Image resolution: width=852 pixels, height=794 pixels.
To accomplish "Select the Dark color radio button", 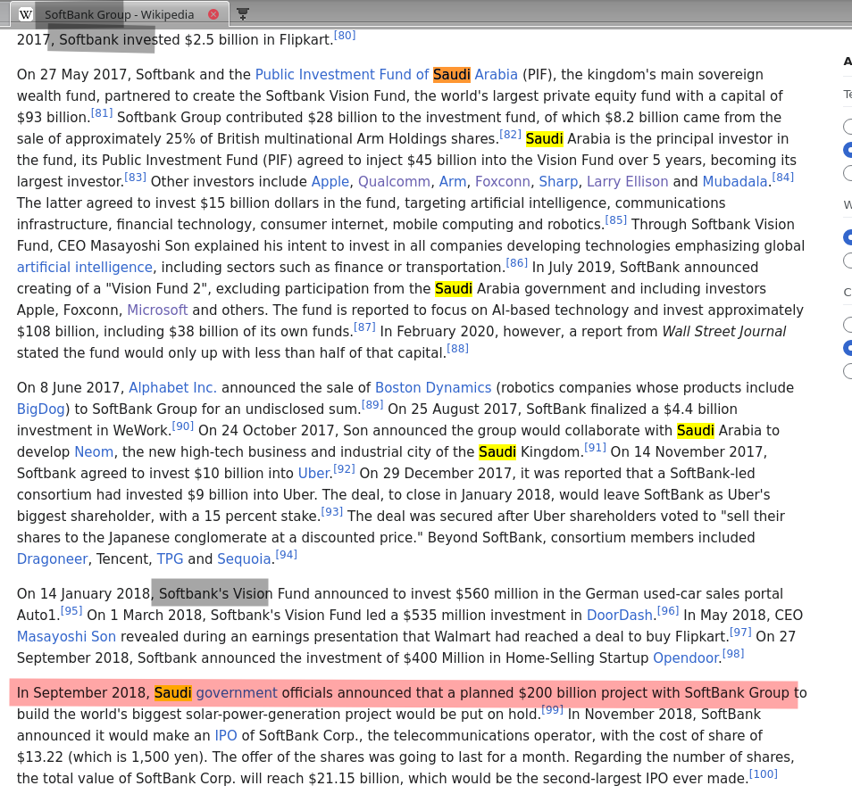I will [848, 371].
